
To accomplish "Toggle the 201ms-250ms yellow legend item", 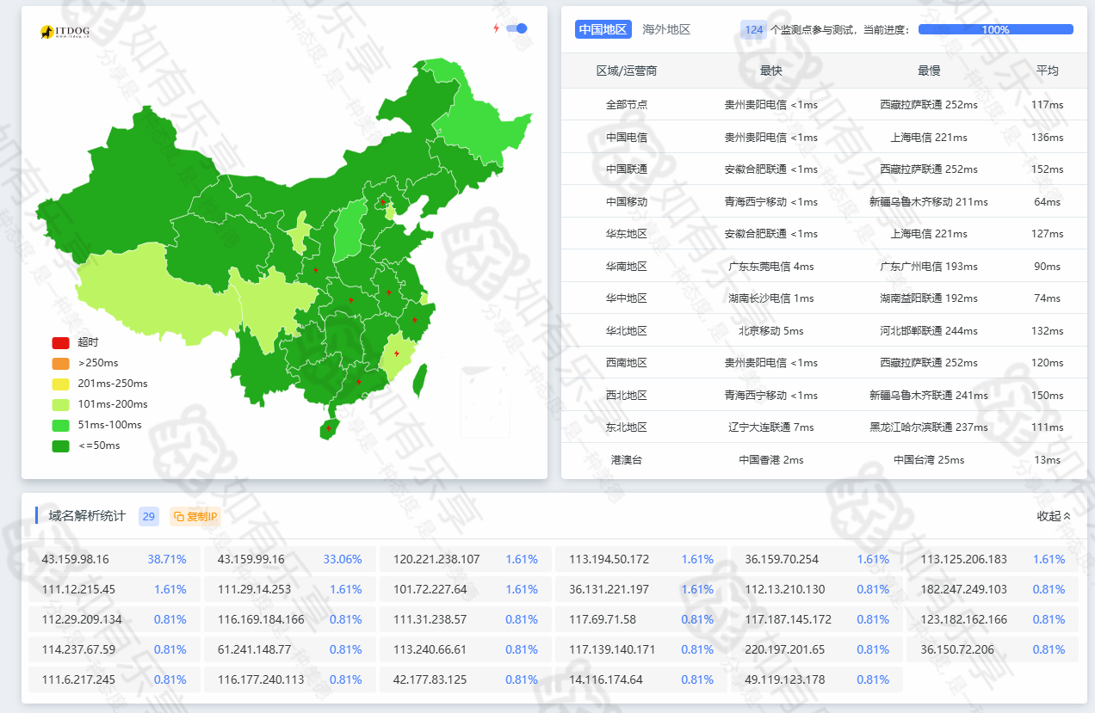I will click(x=60, y=384).
